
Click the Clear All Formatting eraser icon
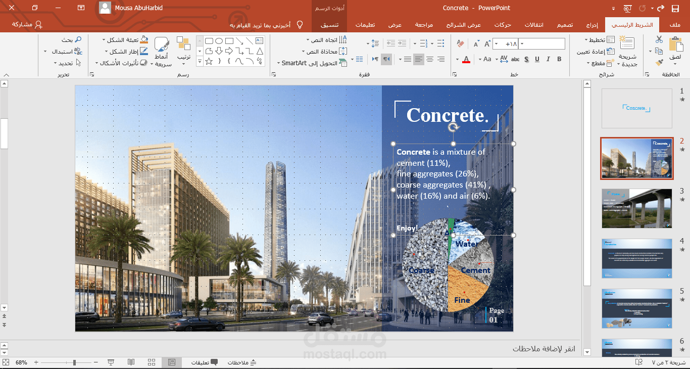tap(460, 44)
